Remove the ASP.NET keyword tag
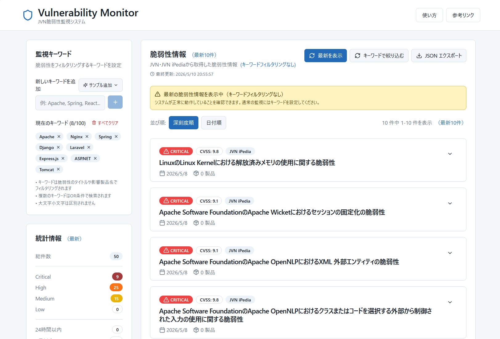The height and width of the screenshot is (339, 500). tap(95, 158)
